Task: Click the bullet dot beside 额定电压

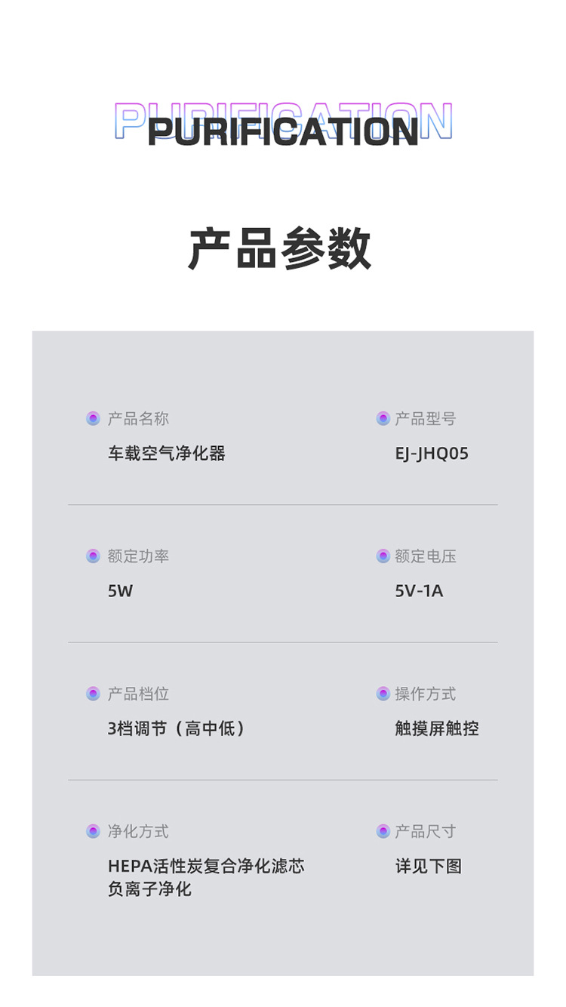Action: pos(383,556)
